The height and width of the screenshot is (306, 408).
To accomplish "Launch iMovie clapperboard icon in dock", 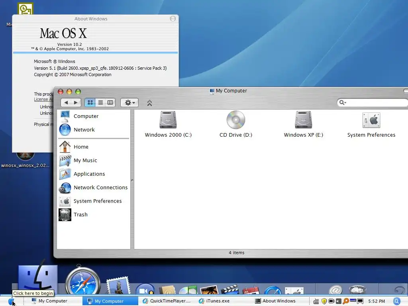I will pos(229,290).
